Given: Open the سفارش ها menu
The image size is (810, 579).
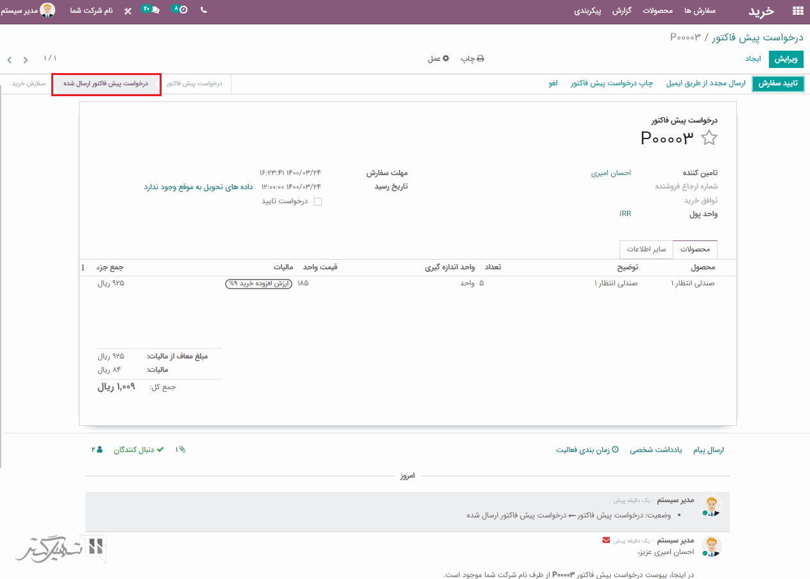Looking at the screenshot, I should 700,11.
